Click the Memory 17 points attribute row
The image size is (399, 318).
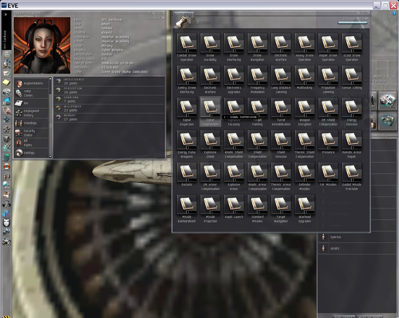(109, 118)
